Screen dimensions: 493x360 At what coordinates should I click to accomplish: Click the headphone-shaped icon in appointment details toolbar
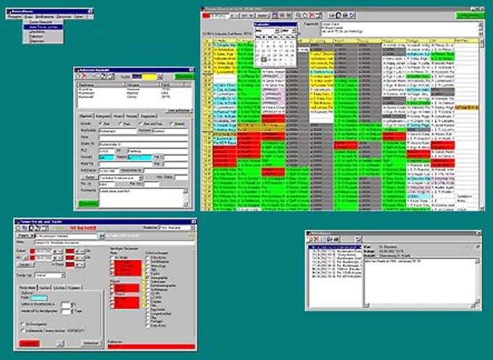coord(31,228)
